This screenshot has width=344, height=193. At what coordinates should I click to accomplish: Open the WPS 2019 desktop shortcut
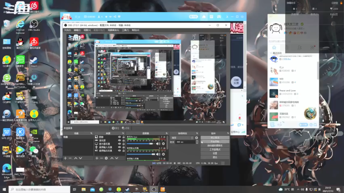pos(6,134)
